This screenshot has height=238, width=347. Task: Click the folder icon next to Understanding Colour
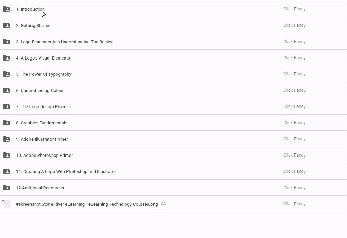(x=6, y=90)
